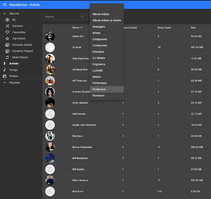This screenshot has height=199, width=211.
Task: Open Random albums view
Action: click(x=18, y=26)
